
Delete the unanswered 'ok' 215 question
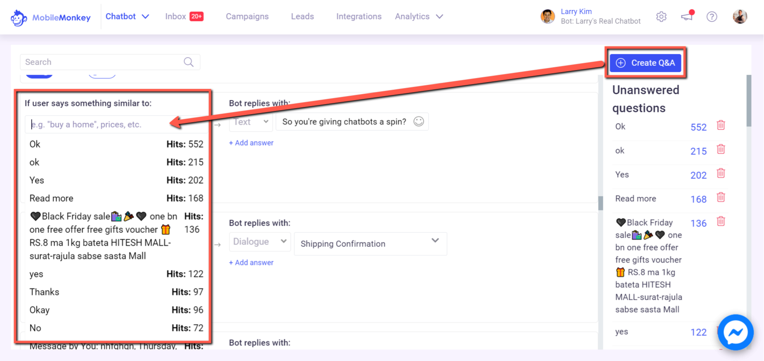[x=721, y=149]
